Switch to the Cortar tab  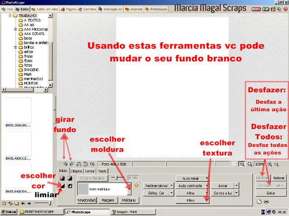pyautogui.click(x=90, y=171)
